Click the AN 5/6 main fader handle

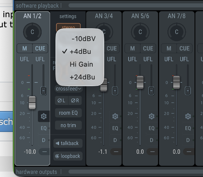(140, 82)
